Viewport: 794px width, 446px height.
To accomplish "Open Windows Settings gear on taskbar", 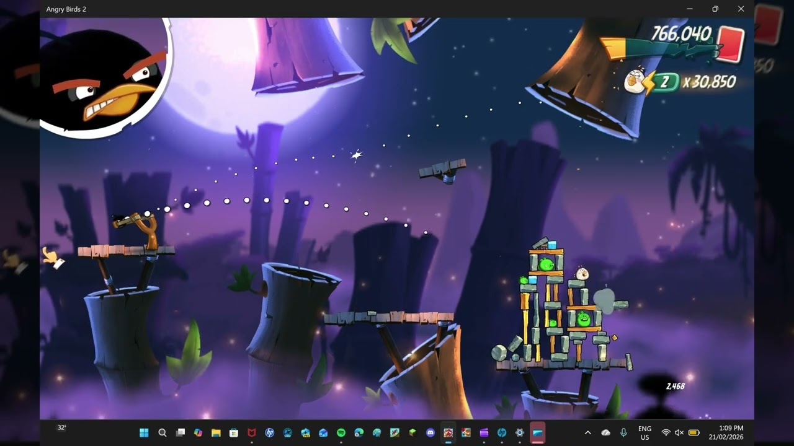I will click(520, 432).
